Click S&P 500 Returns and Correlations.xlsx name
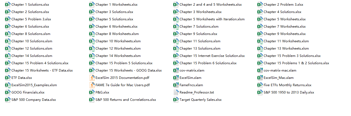This screenshot has height=116, width=351. (126, 100)
